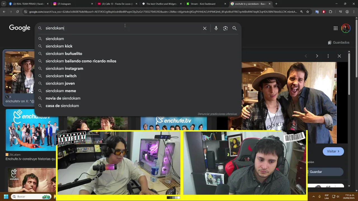The width and height of the screenshot is (358, 201).
Task: Submit search with the magnifier icon at the right end of the search box
Action: pos(234,28)
